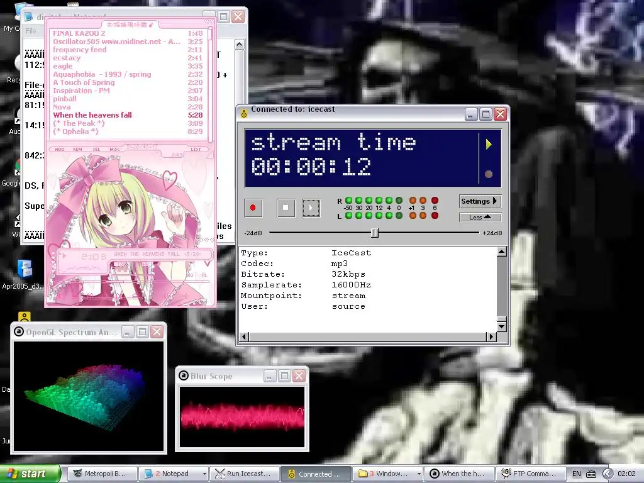644x483 pixels.
Task: Click the +24dB end of the gain slider
Action: pos(492,233)
